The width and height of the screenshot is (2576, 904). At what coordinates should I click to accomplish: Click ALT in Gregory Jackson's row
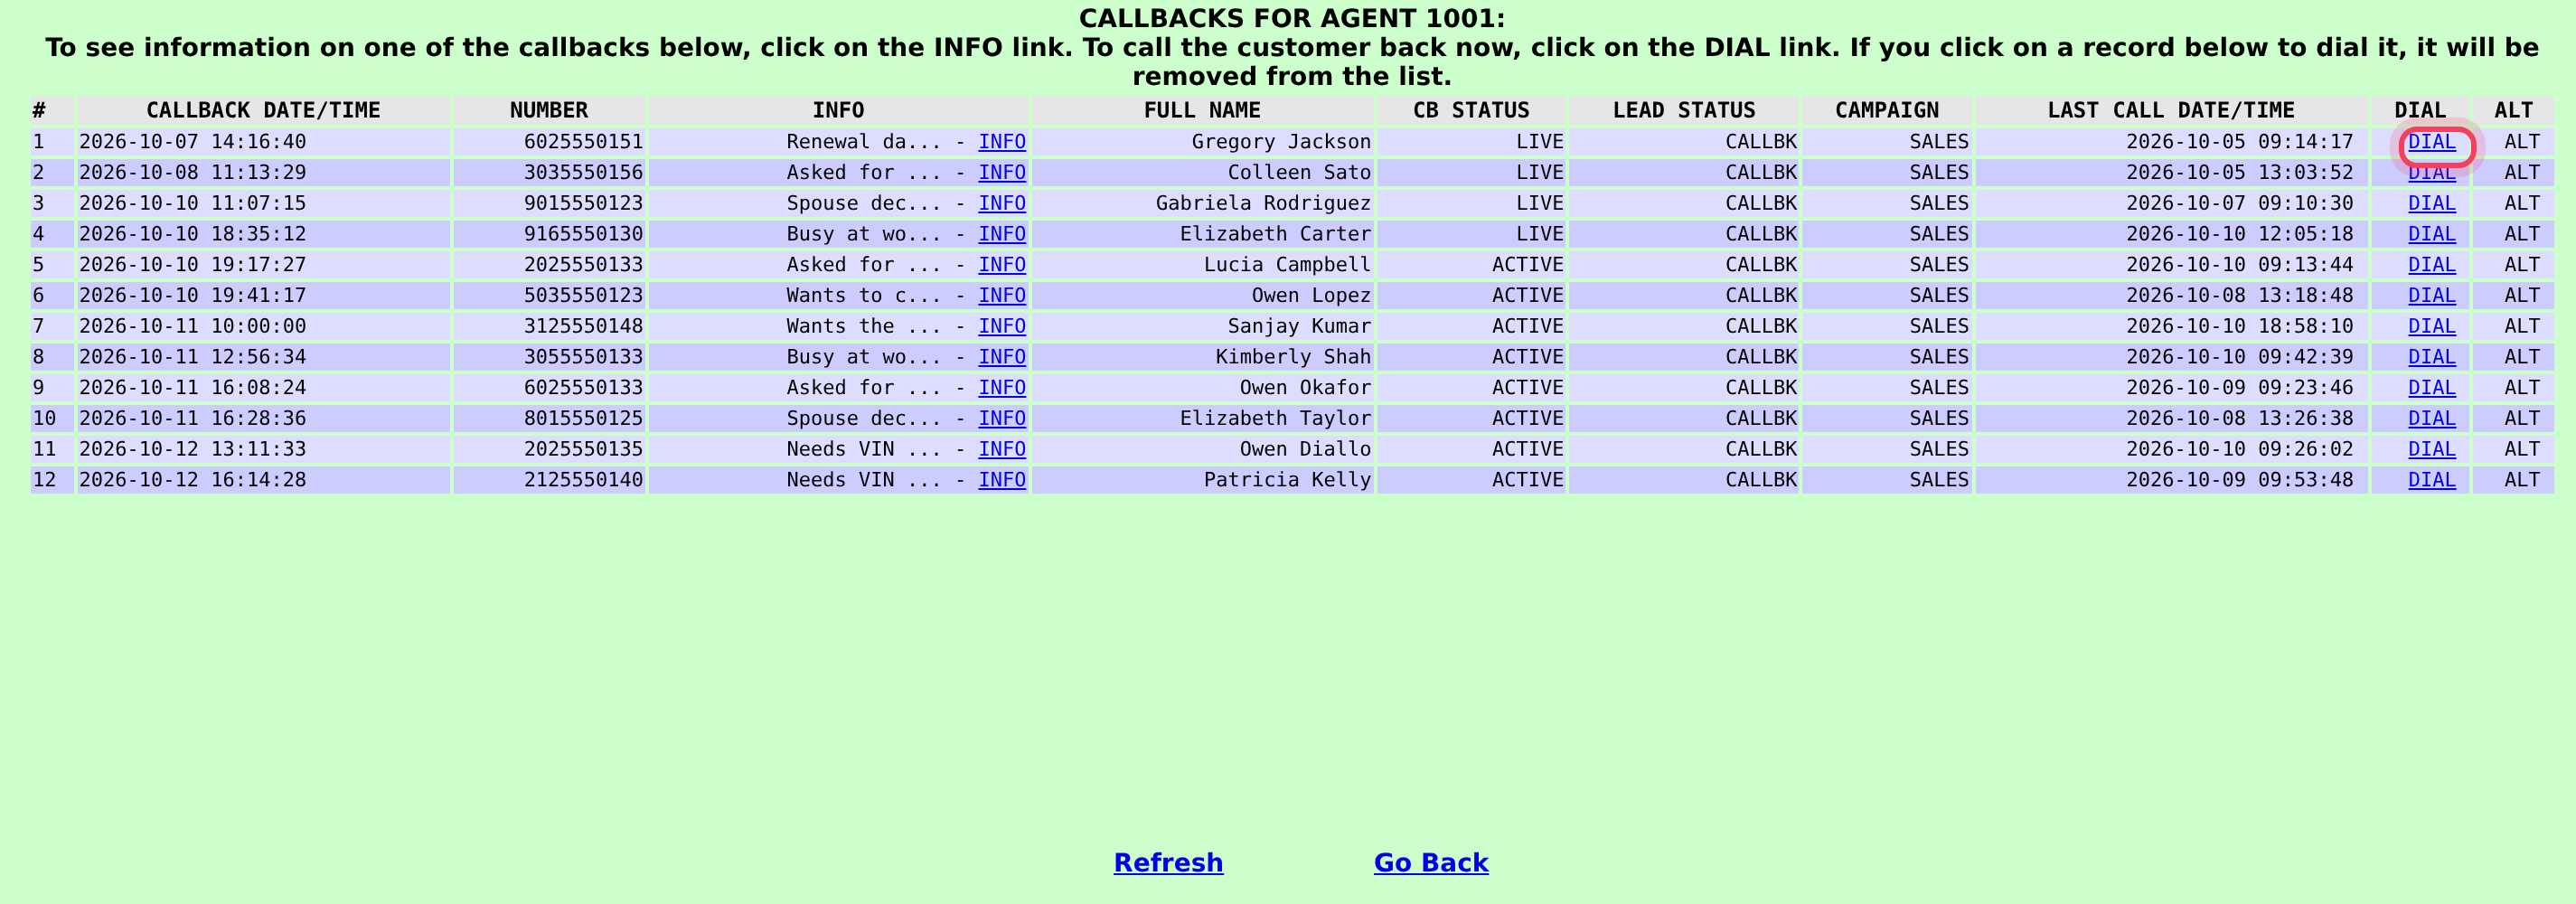[x=2521, y=142]
